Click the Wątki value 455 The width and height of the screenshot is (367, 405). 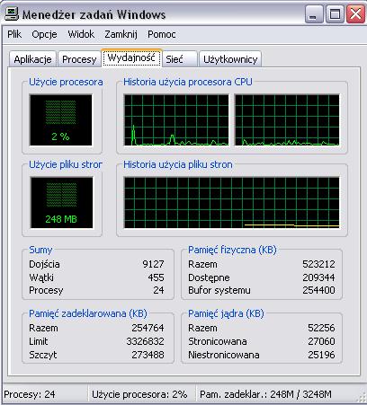coord(156,277)
